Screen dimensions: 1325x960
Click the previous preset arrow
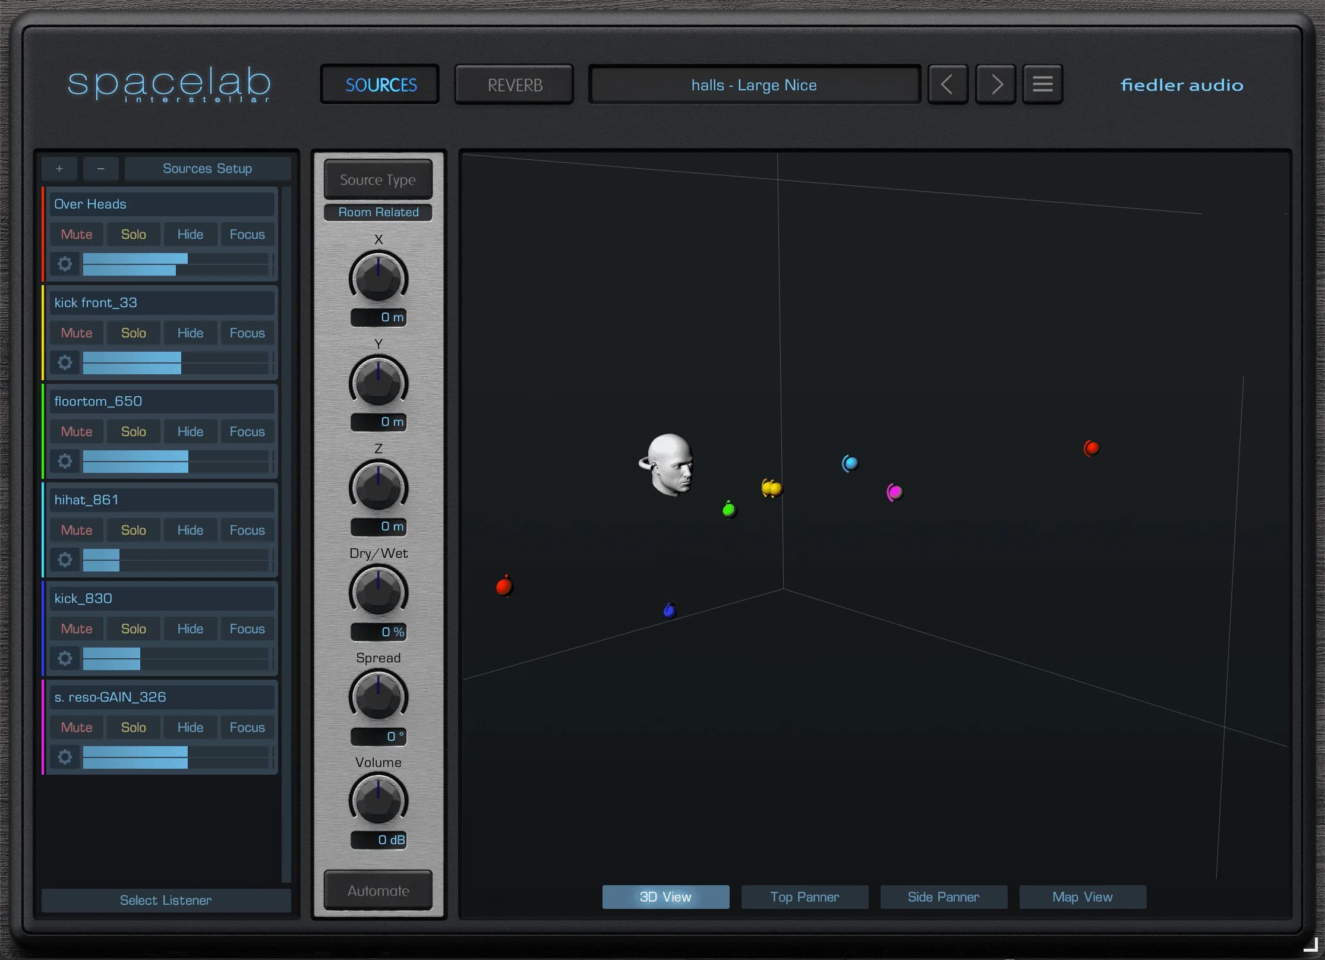(x=948, y=84)
